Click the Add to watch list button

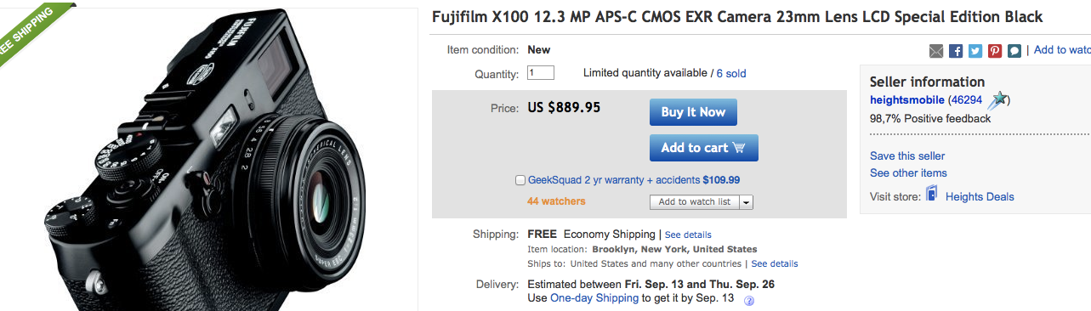[694, 202]
